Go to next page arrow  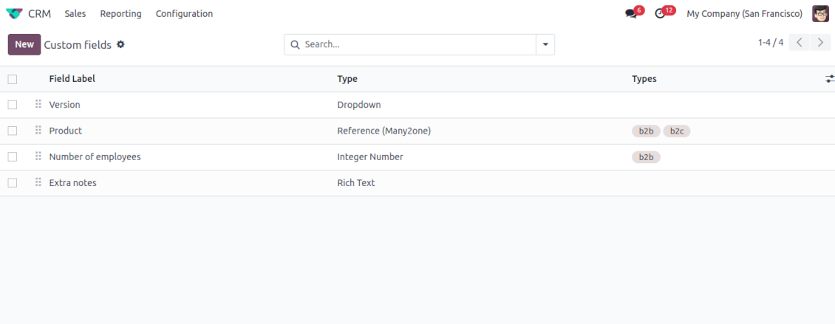821,43
